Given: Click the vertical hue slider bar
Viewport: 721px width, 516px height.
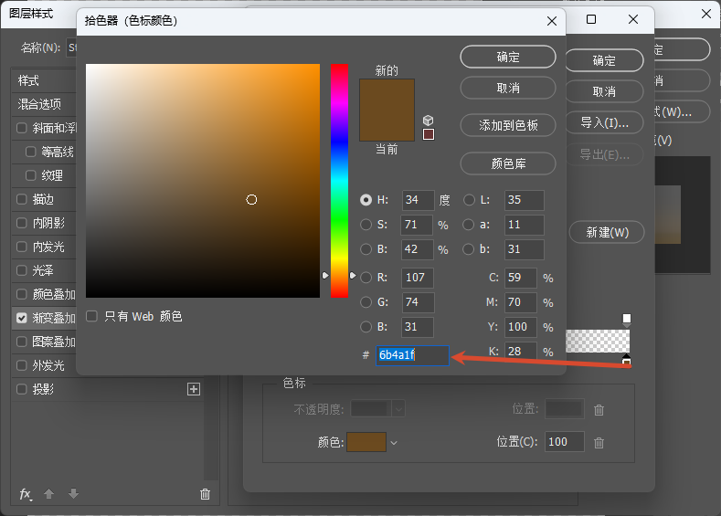Looking at the screenshot, I should 339,181.
